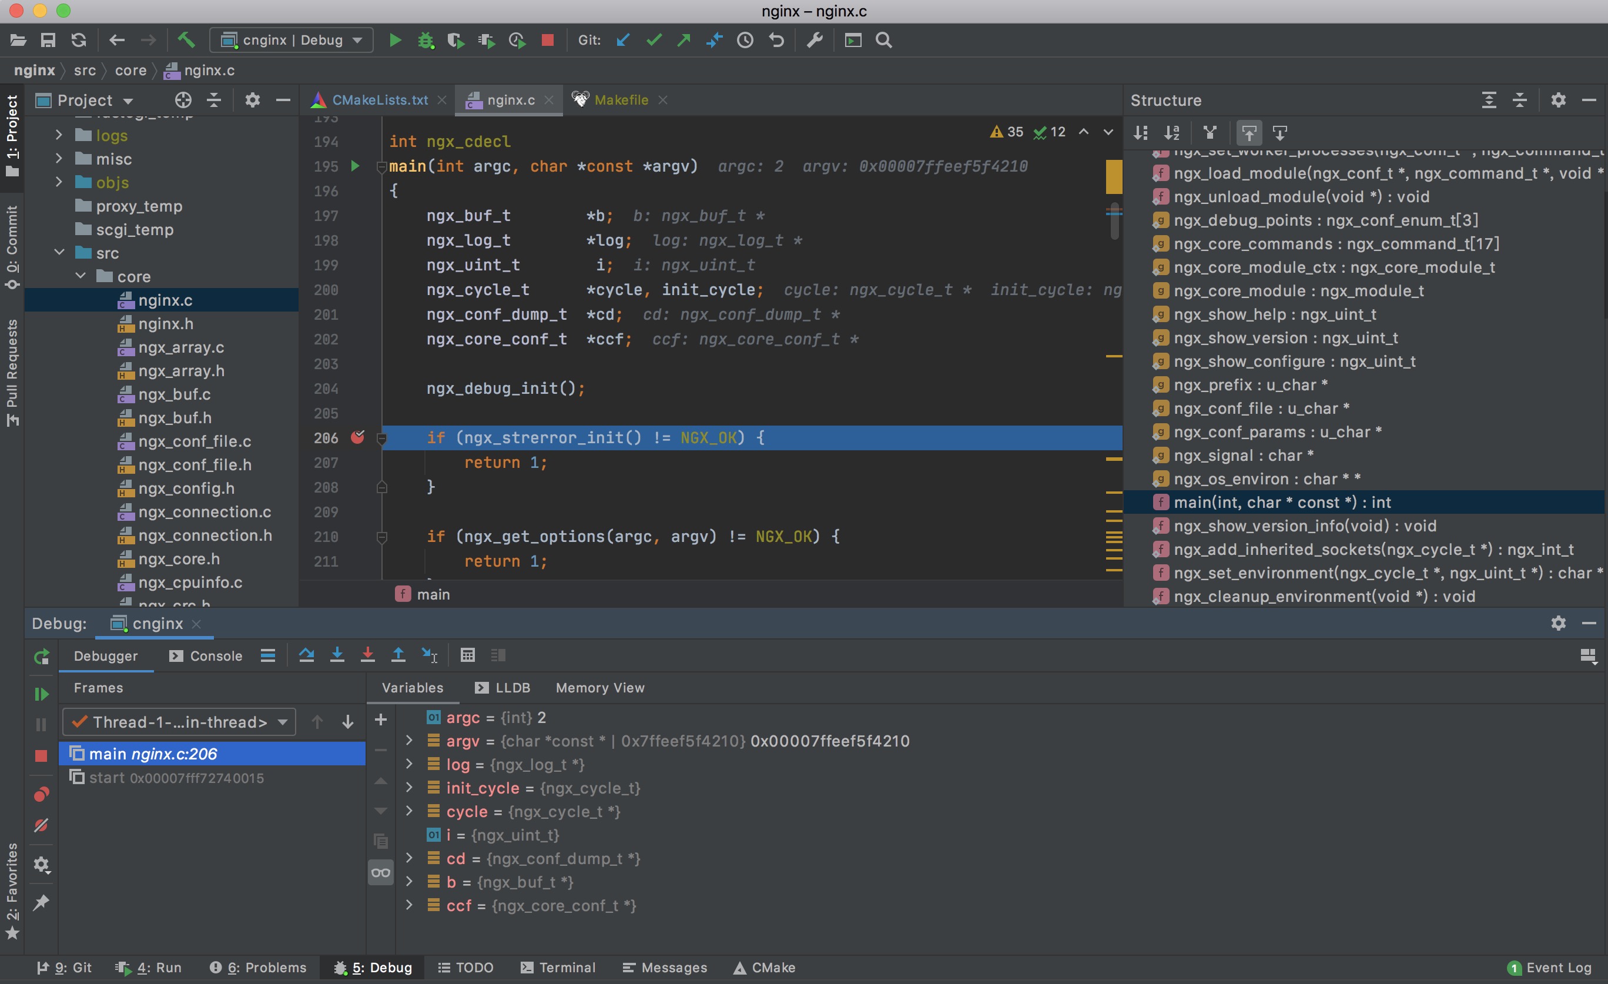Expand the ccf variable
Screen dimensions: 1608x984
pyautogui.click(x=409, y=905)
